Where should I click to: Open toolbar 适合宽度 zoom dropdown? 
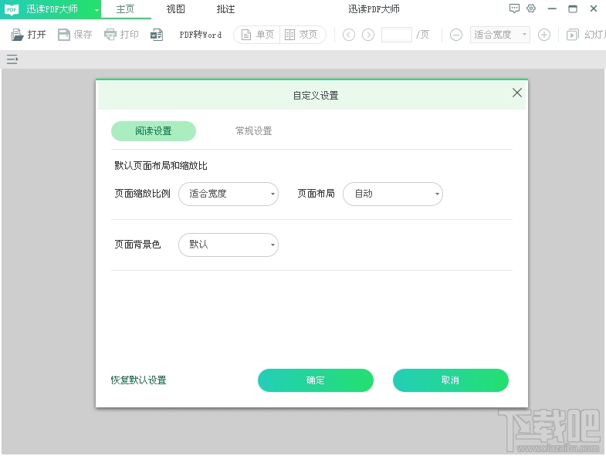coord(500,35)
